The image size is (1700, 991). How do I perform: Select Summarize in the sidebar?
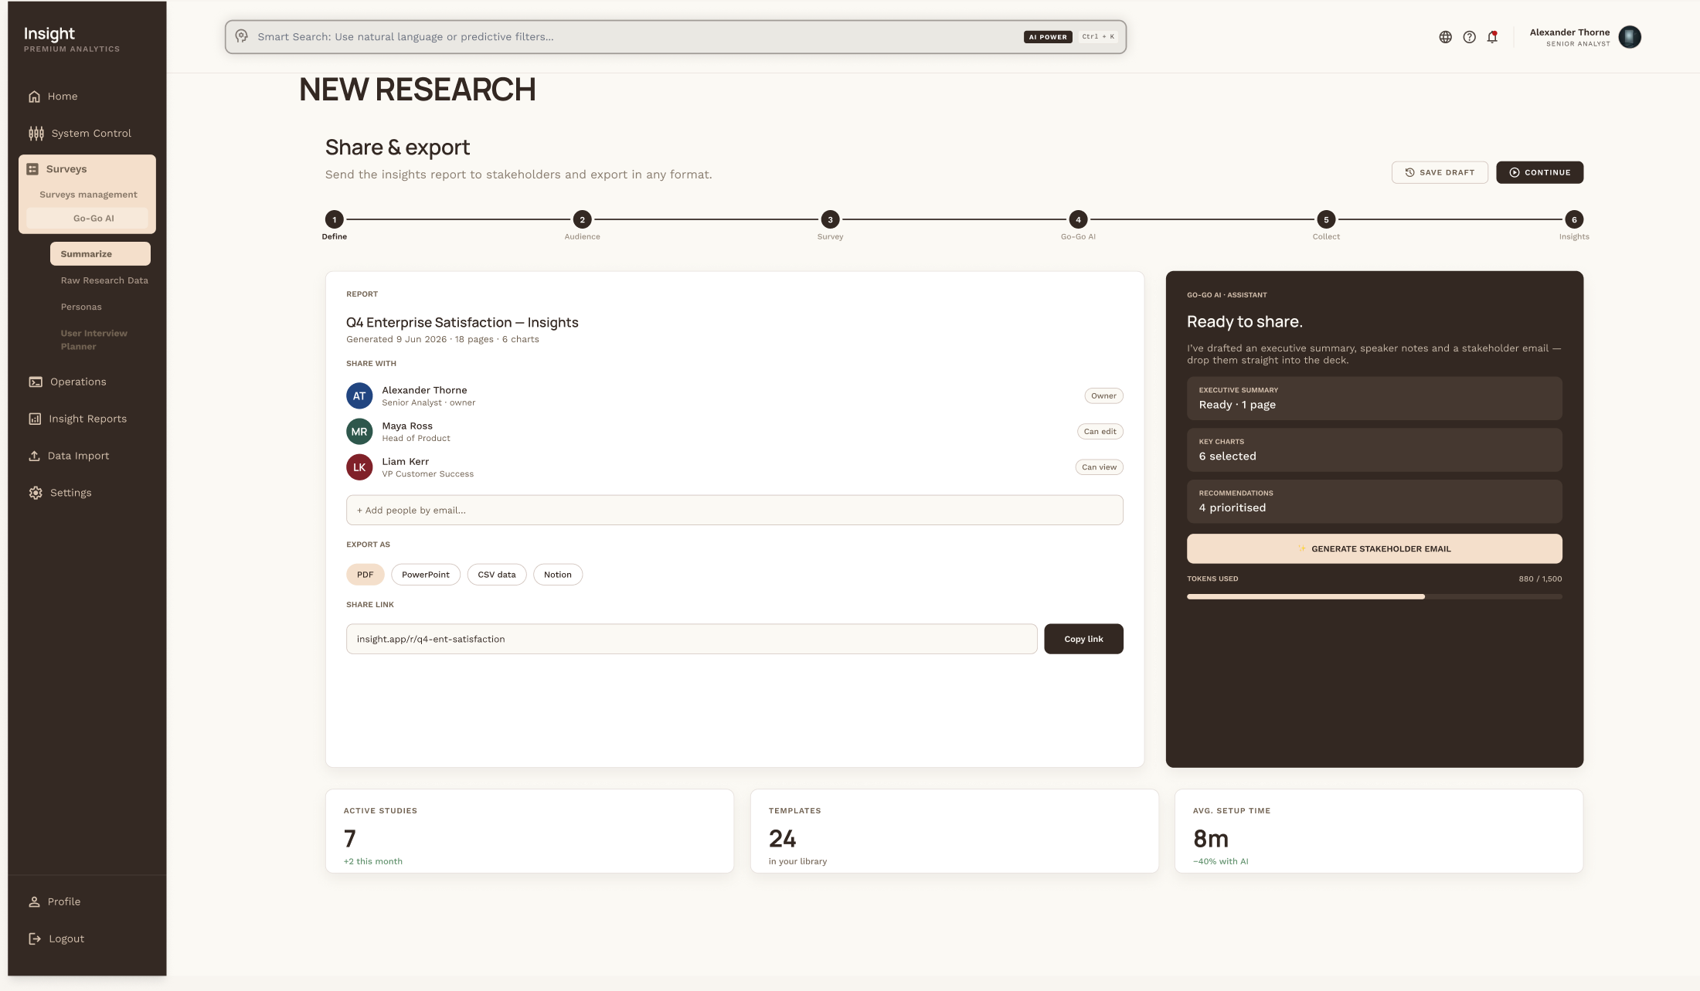[100, 254]
